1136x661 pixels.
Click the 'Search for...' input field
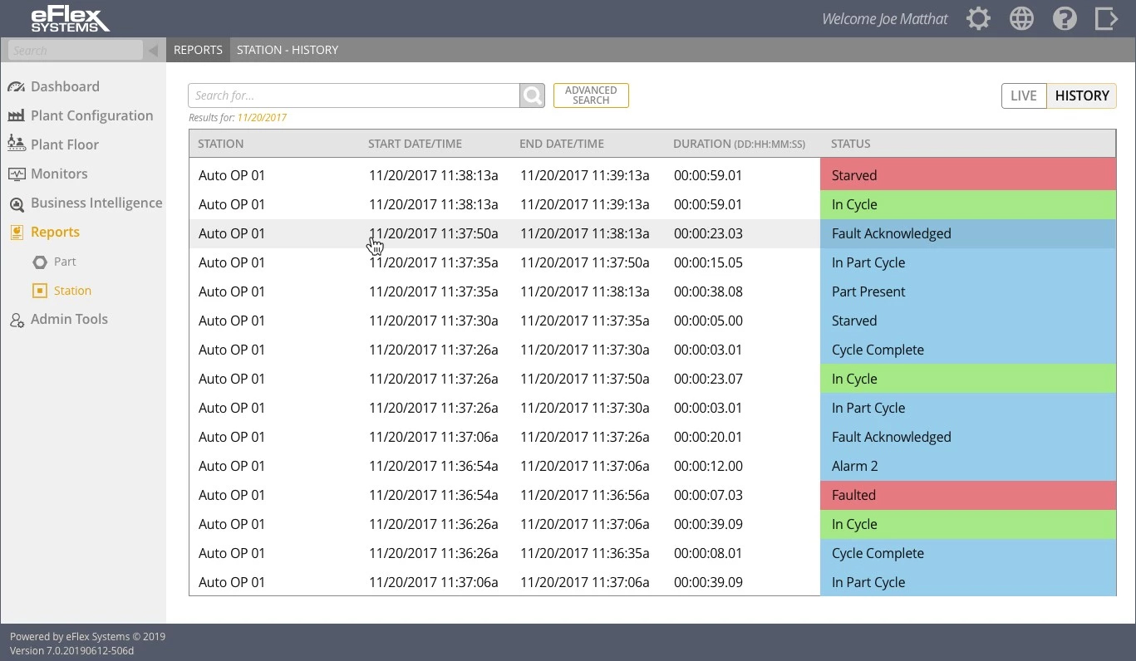point(354,95)
